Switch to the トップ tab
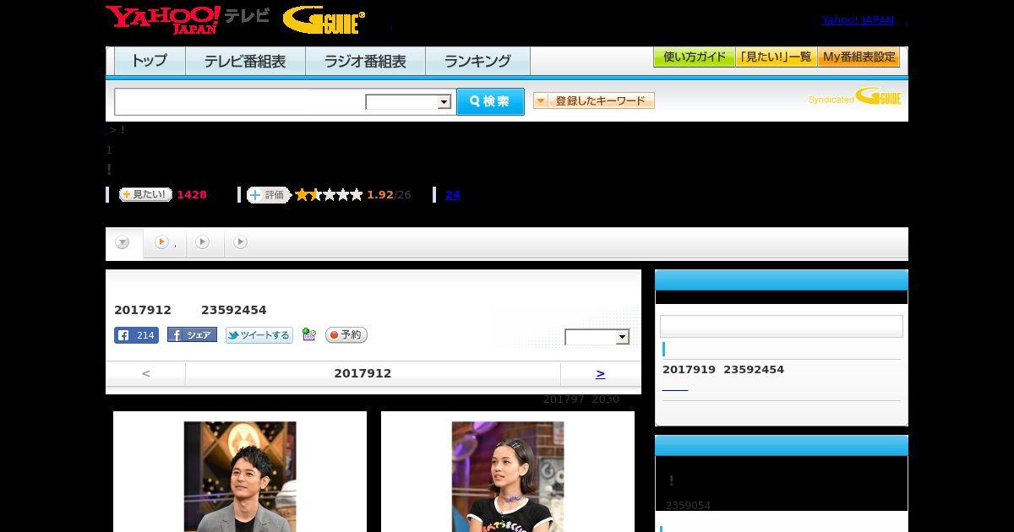1014x532 pixels. [x=150, y=61]
